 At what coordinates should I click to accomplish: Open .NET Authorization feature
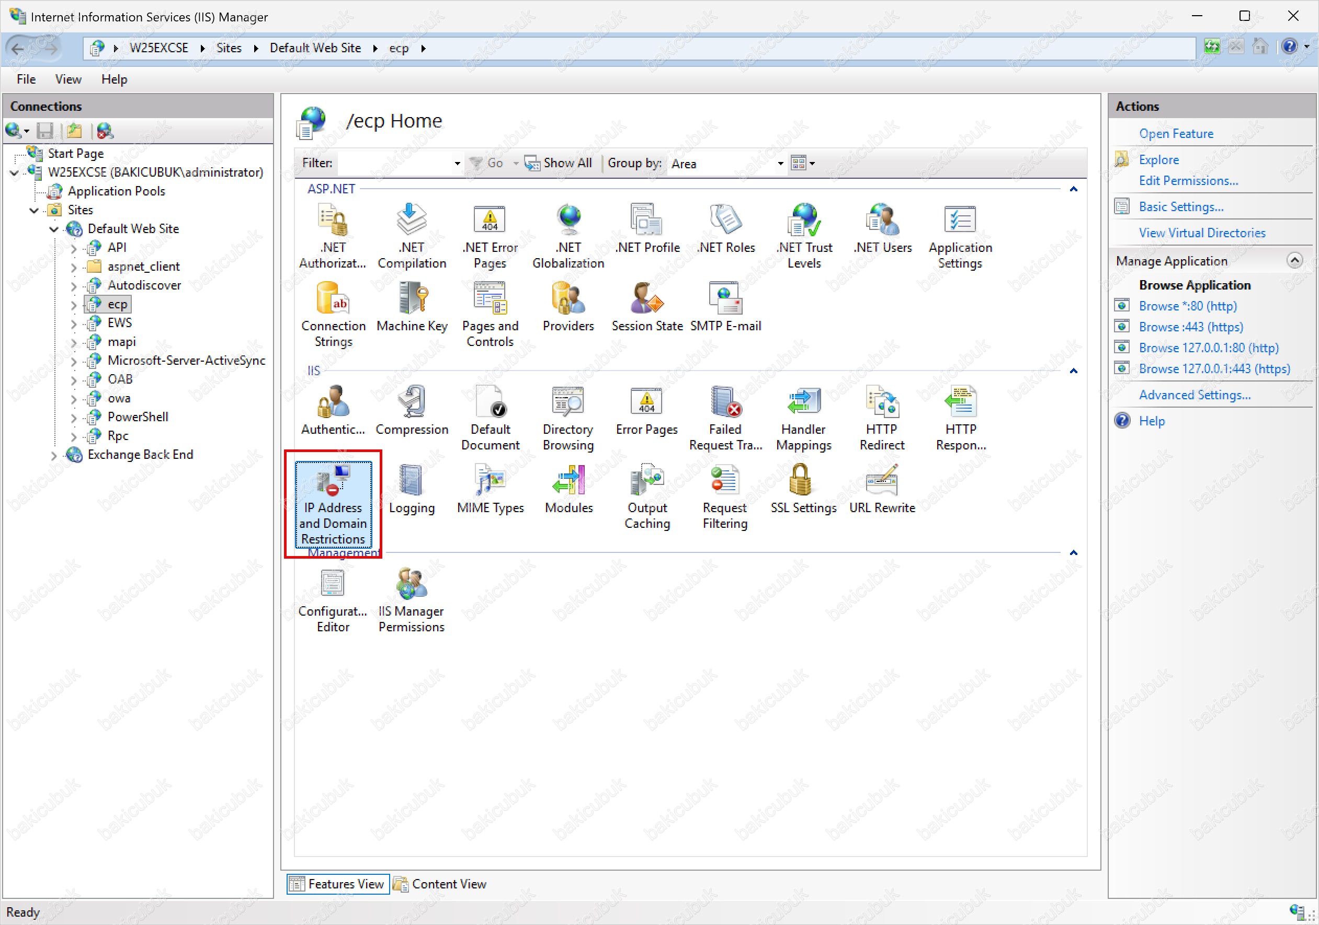coord(333,236)
